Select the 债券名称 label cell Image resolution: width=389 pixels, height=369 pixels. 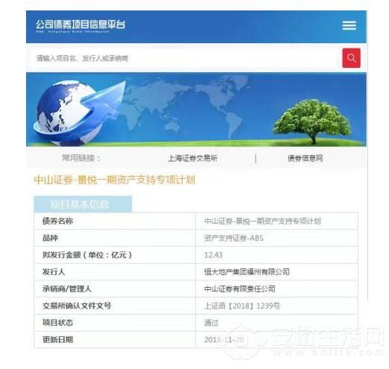tap(115, 221)
